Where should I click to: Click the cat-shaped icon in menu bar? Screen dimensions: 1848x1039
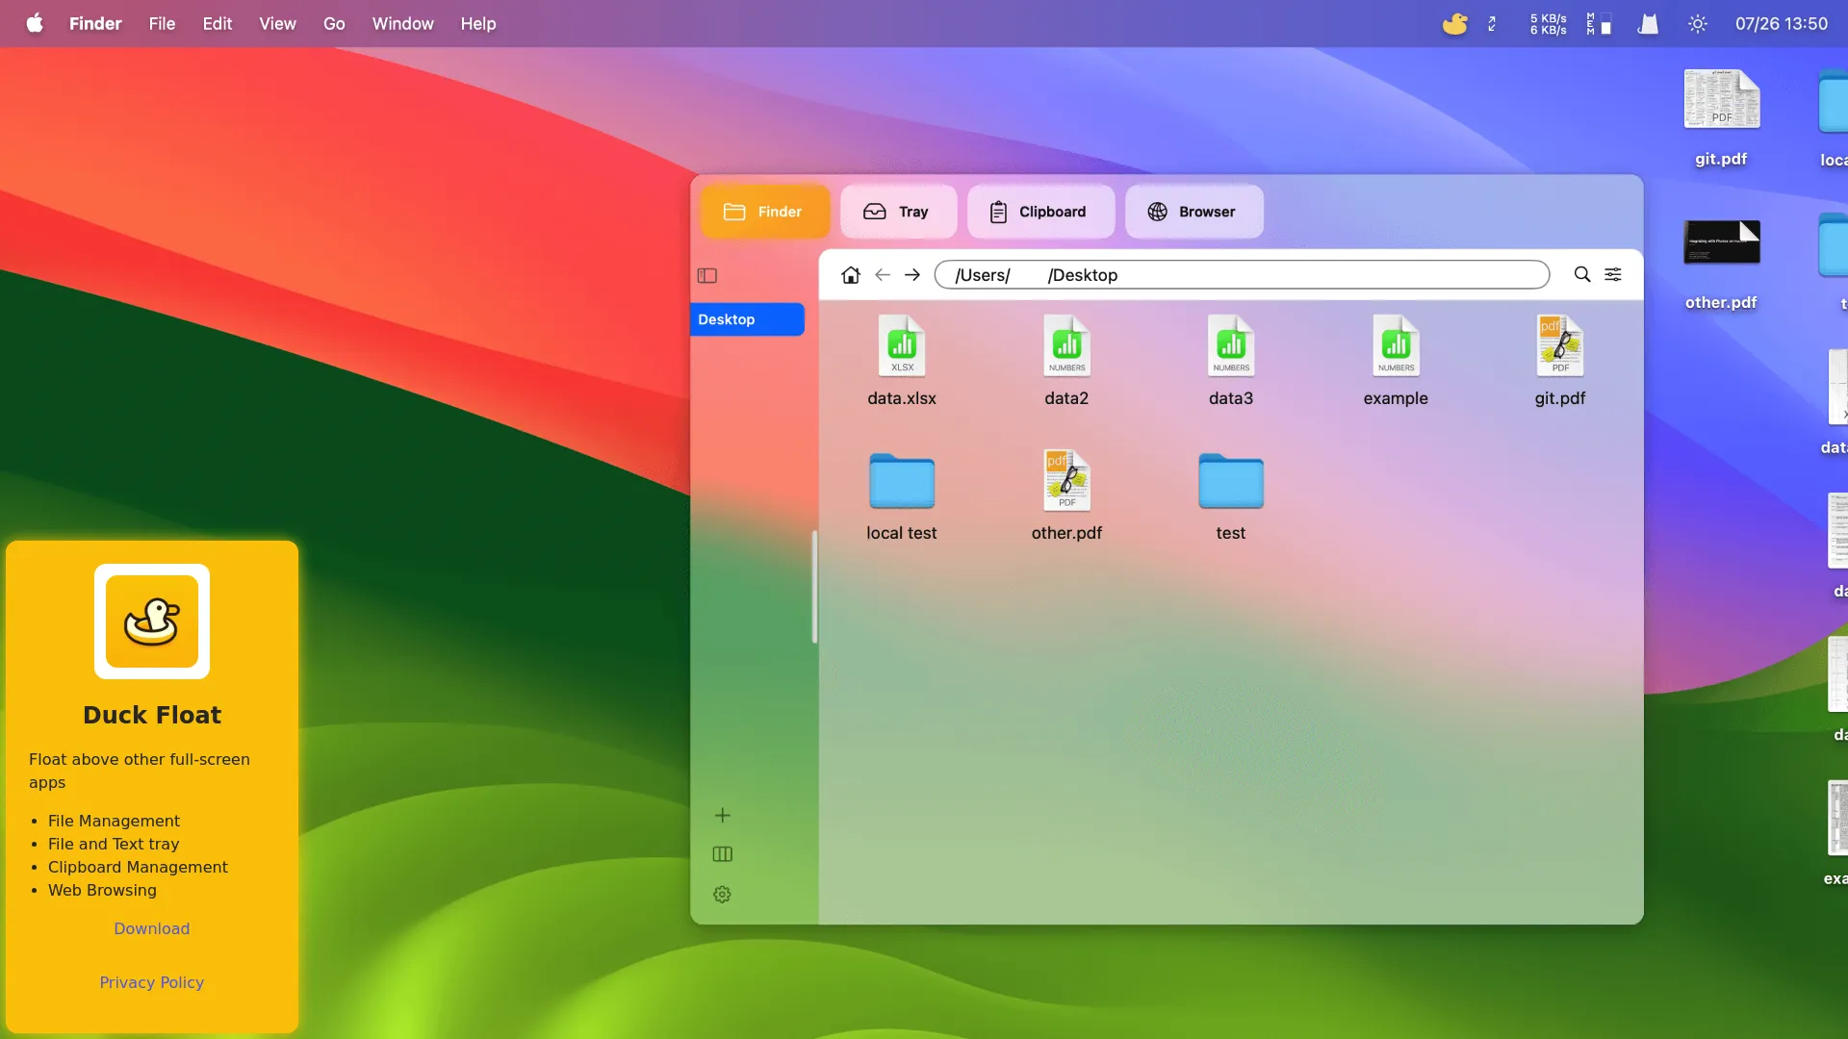[x=1648, y=24]
